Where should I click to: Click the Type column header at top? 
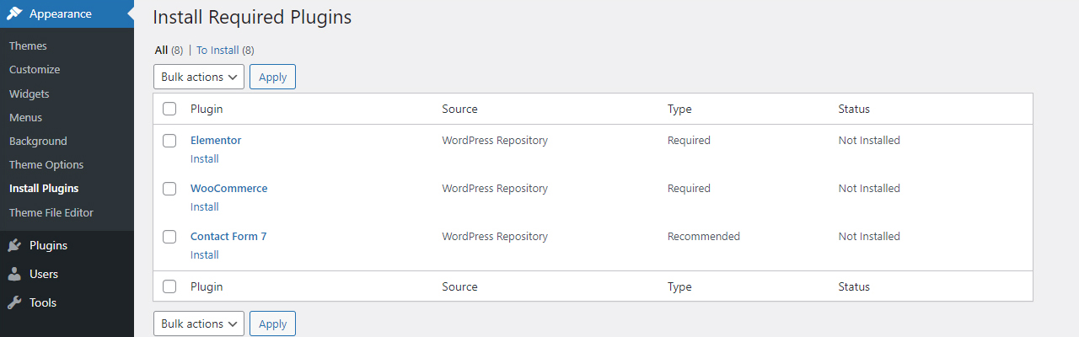679,109
